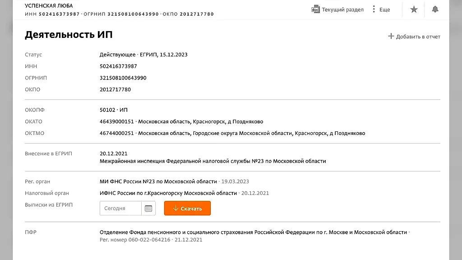Add УСПЕНСКАЯ ЛЮБА to favorites via the star
The height and width of the screenshot is (260, 462).
pos(413,9)
